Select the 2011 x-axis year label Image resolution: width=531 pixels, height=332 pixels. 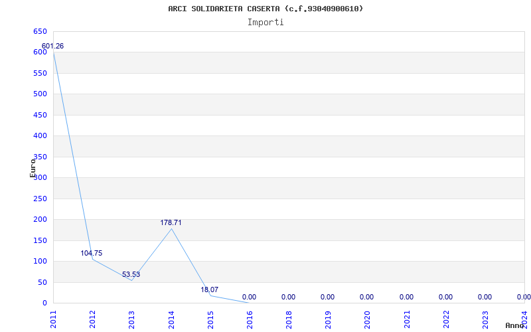[x=53, y=319]
